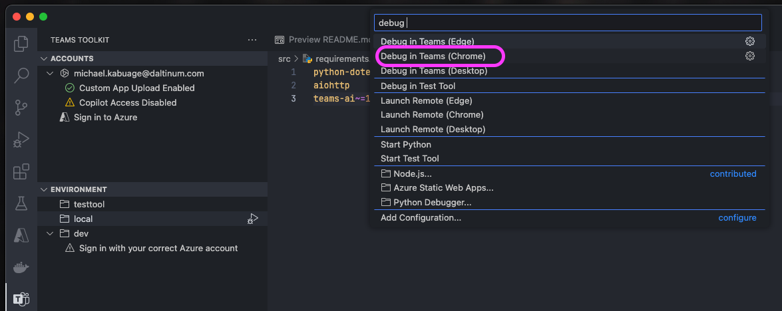Select Add Configuration... entry
782x311 pixels.
point(570,218)
